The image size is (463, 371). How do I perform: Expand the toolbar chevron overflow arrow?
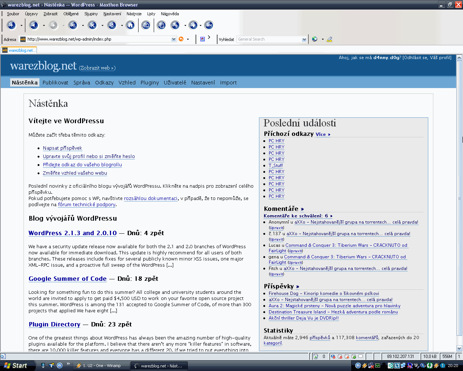coord(209,37)
